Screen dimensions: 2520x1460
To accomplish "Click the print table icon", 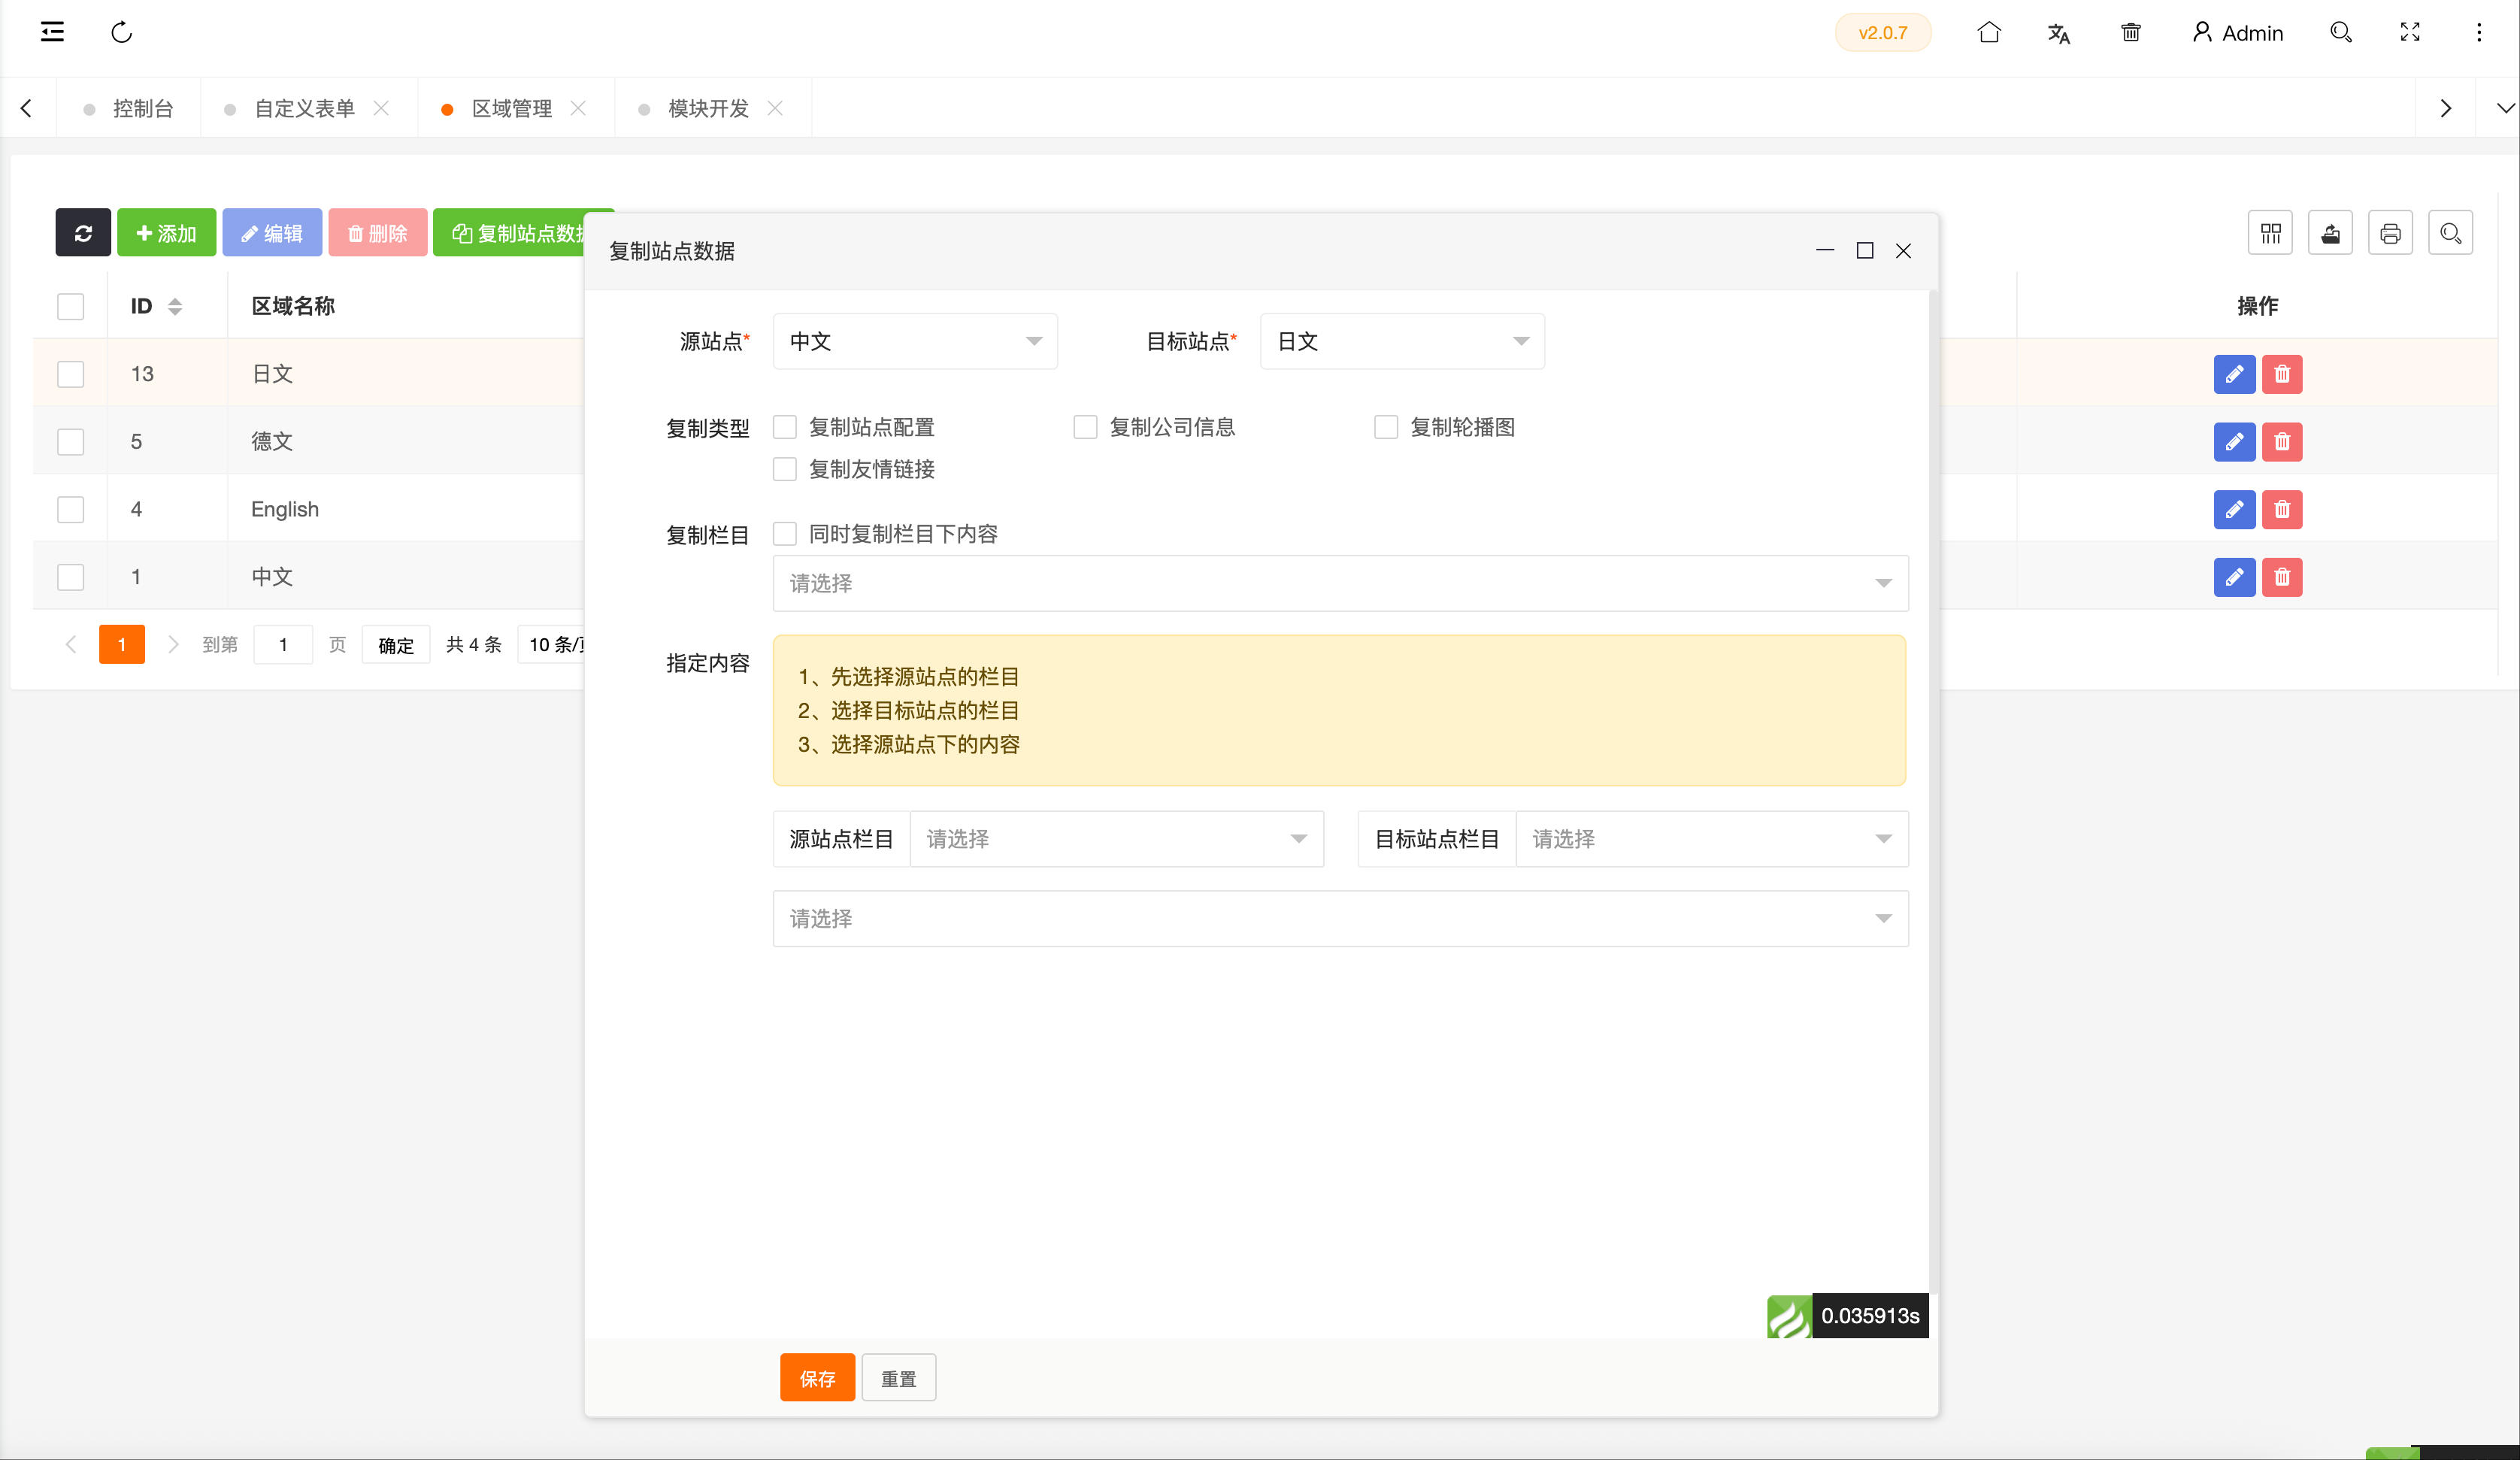I will [2390, 233].
